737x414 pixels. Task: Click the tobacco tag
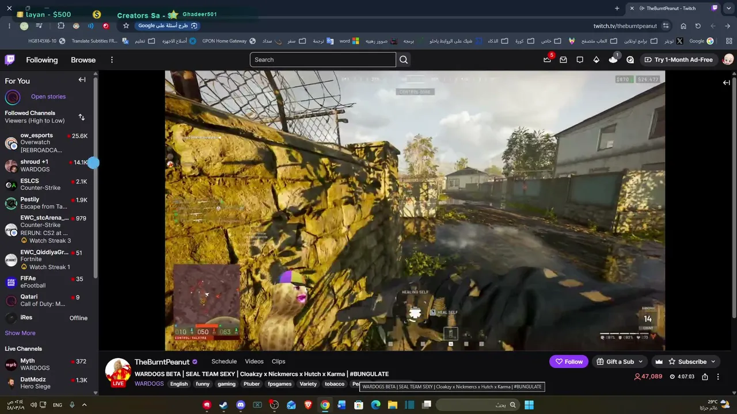(335, 384)
